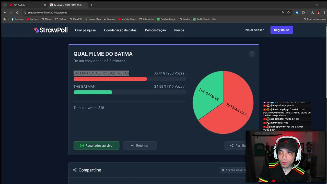
Task: Click the Chrome profile avatar
Action: point(318,13)
